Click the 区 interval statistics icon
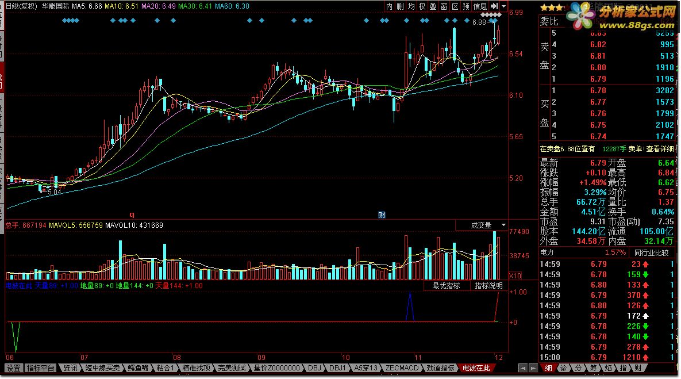The height and width of the screenshot is (379, 681). coord(455,6)
